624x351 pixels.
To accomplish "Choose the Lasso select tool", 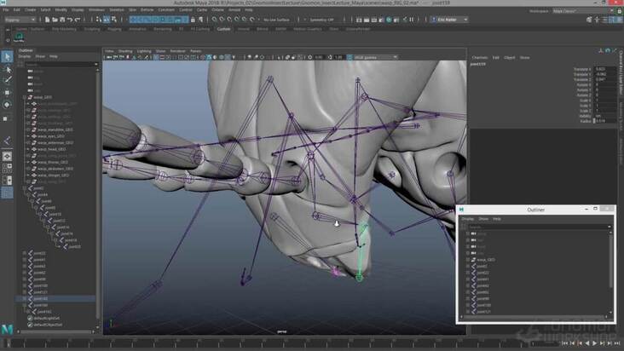I will coord(7,69).
